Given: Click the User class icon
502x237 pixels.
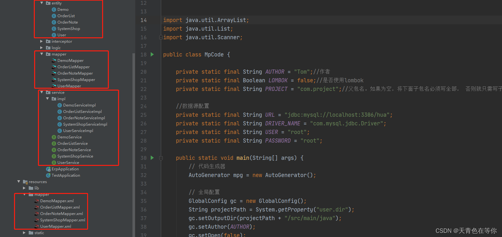Looking at the screenshot, I should click(54, 35).
